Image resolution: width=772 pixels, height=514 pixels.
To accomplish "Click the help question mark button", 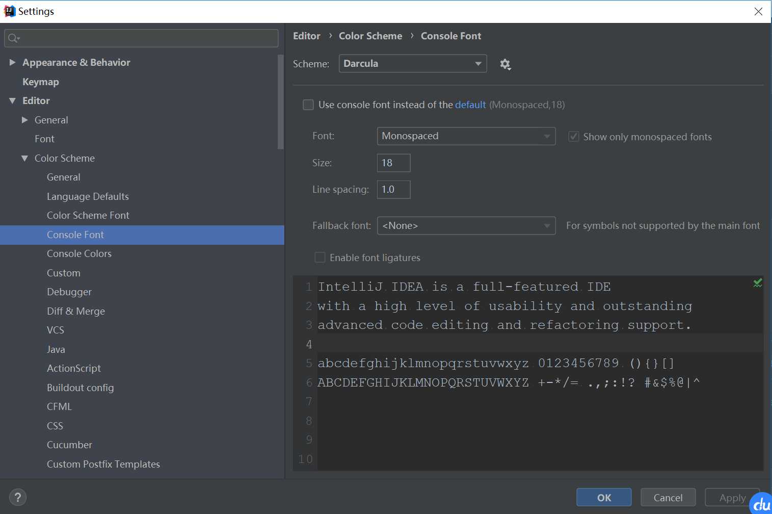I will click(18, 497).
